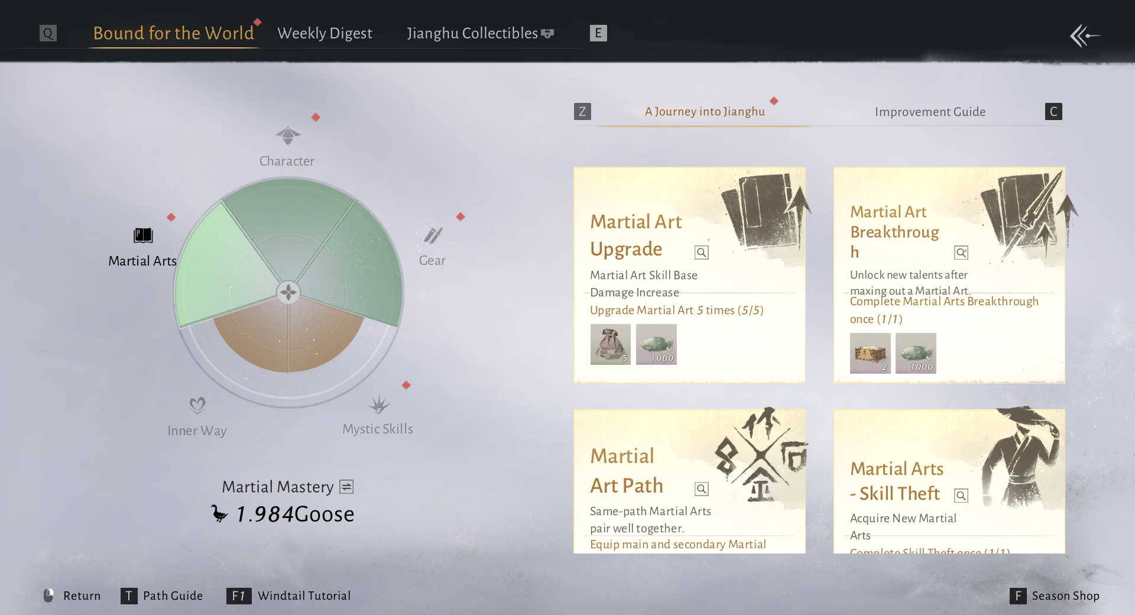Click the Return button

(72, 595)
